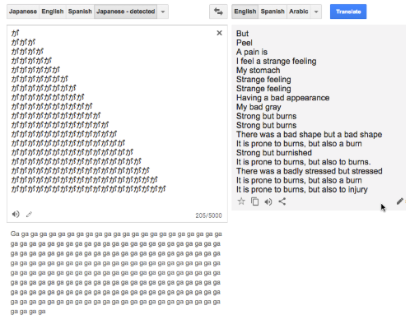This screenshot has width=410, height=324.
Task: Click the translated line 'I feel a strange feeling'
Action: click(x=277, y=61)
